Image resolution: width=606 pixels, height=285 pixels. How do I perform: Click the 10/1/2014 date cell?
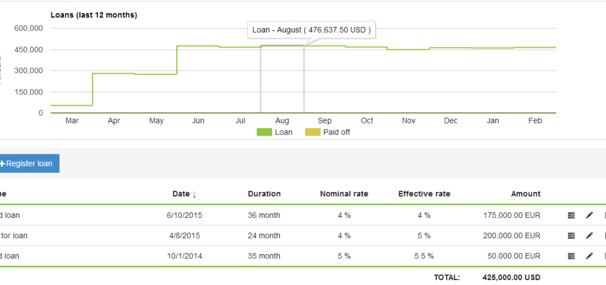pyautogui.click(x=184, y=256)
